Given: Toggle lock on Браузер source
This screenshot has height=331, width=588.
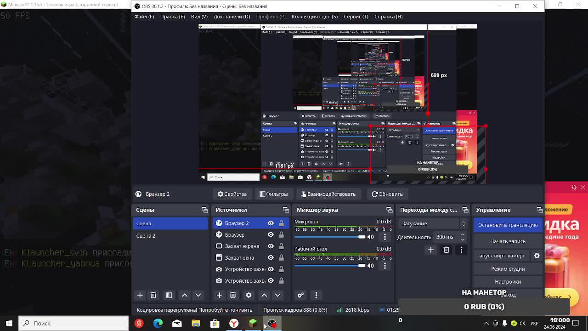Looking at the screenshot, I should pyautogui.click(x=281, y=235).
